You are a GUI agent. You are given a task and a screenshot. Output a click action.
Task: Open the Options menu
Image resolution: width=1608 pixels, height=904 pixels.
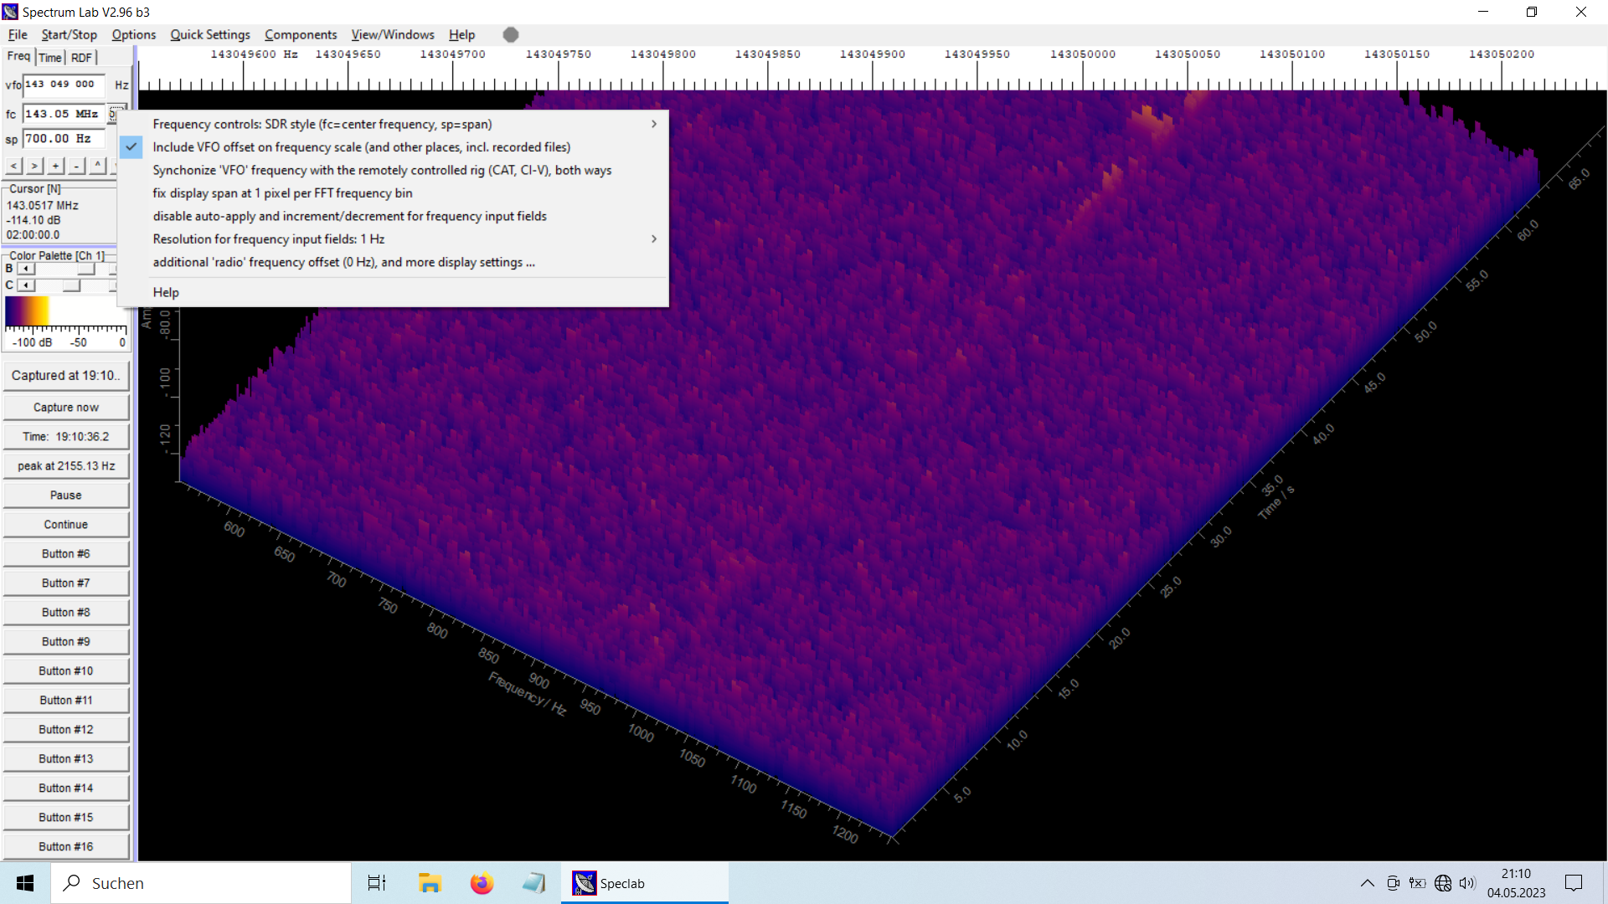134,34
